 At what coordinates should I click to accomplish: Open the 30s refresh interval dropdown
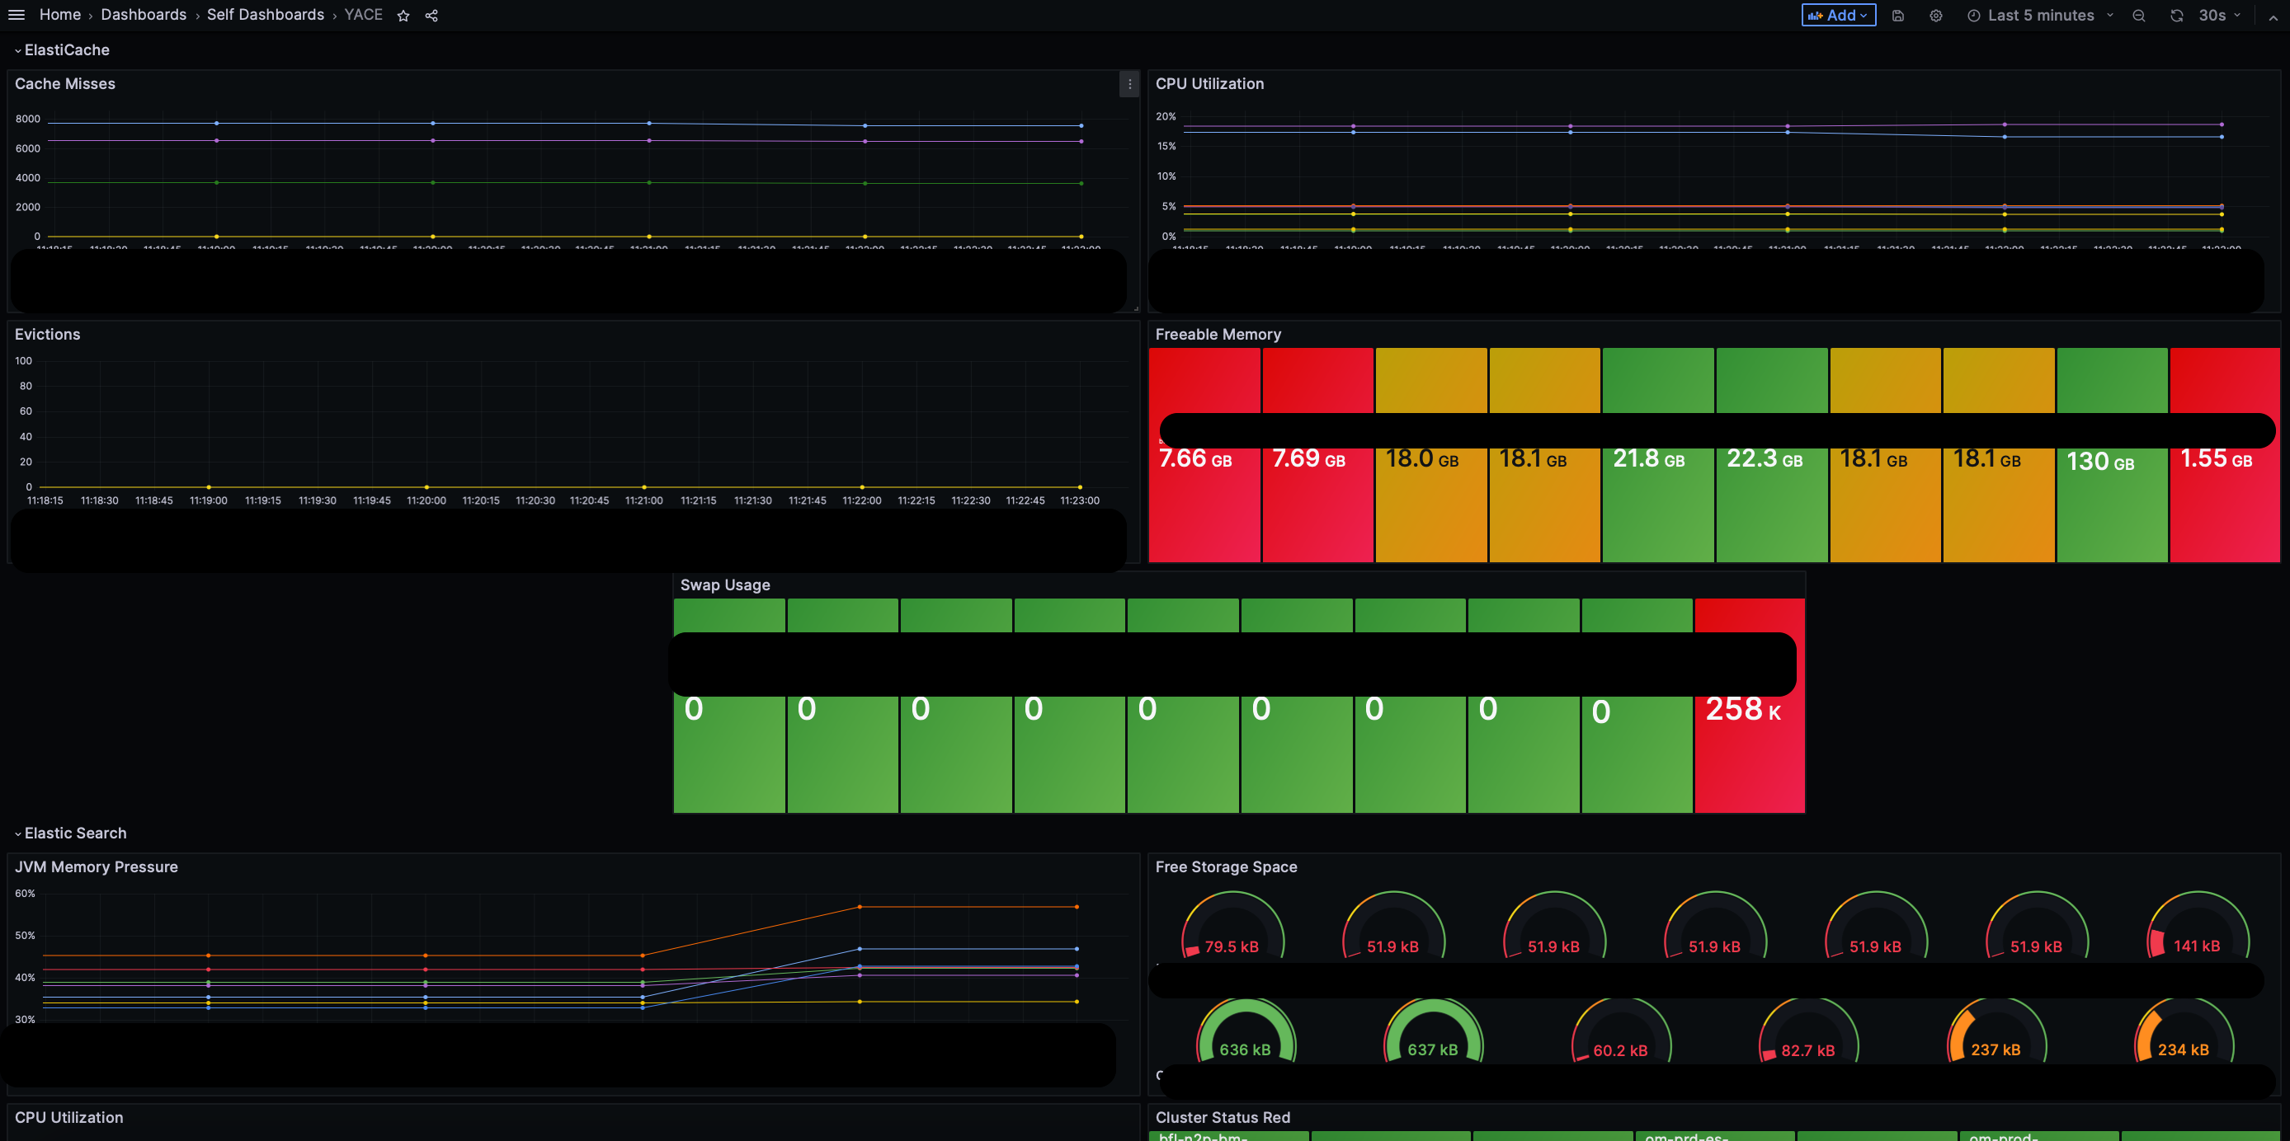click(x=2220, y=15)
